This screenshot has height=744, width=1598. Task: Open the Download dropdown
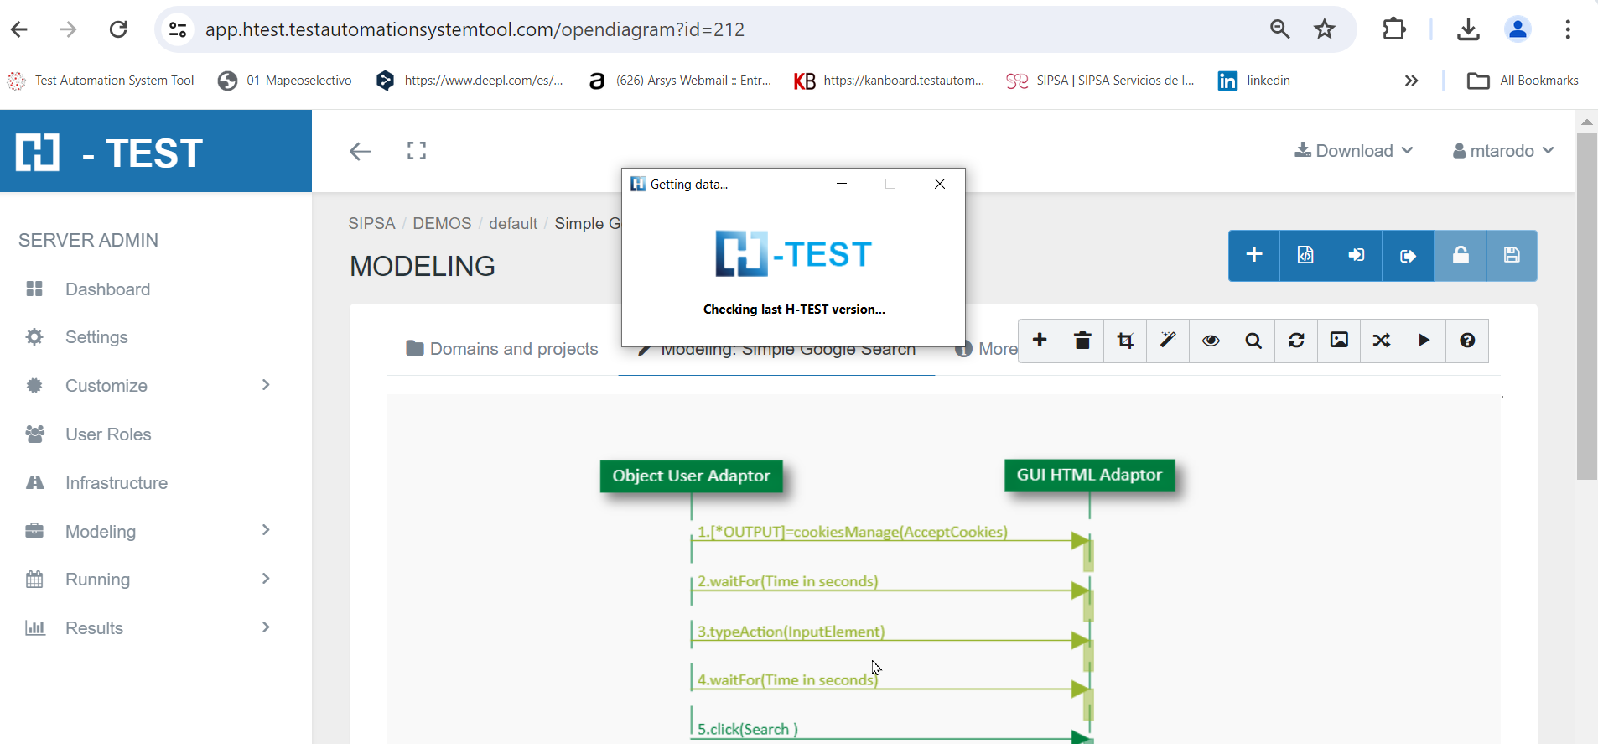click(1354, 151)
